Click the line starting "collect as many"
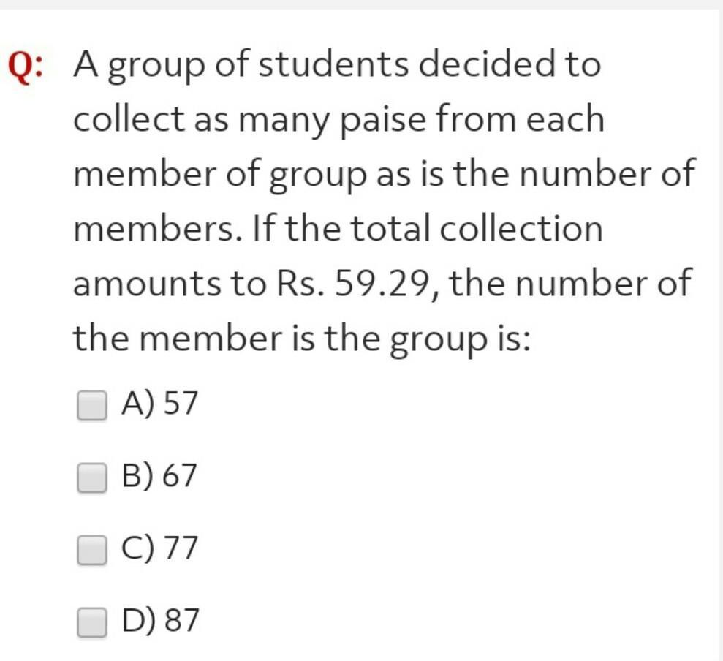The image size is (723, 661). pos(338,120)
